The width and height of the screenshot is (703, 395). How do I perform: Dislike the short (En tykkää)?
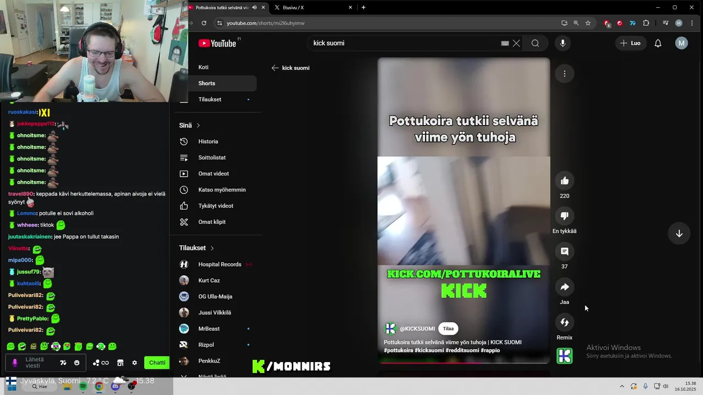coord(565,216)
